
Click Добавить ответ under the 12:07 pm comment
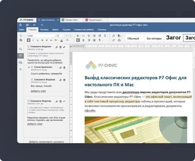pyautogui.click(x=35, y=124)
